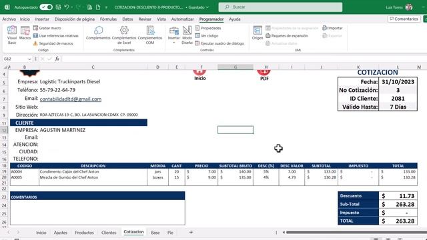Start Grabar macro recording
Screen dimensions: 427x240
pos(47,28)
